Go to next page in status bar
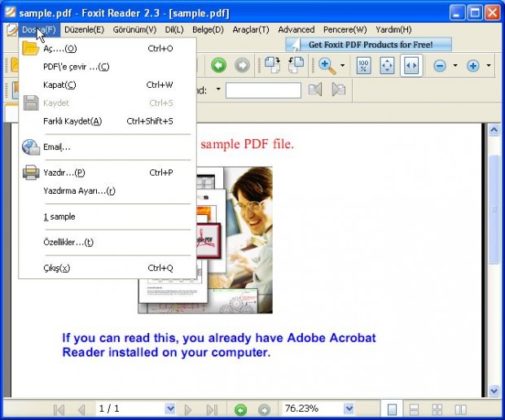Screen dimensions: 505x420 [188, 409]
